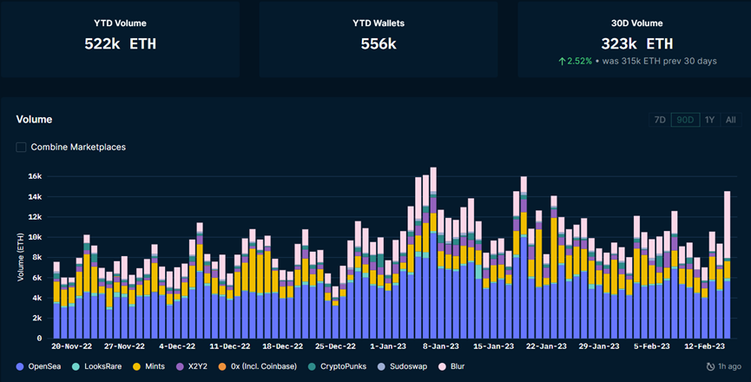
Task: Open the YTD Wallets 556k card
Action: (379, 39)
